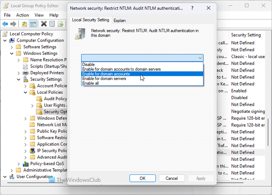Click the dialog's Help question mark

point(192,8)
